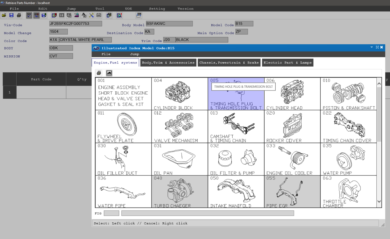Select figure 063 Throttle Chamber

349,191
